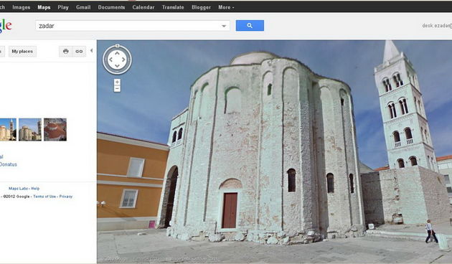Open Translate in top bar

173,7
